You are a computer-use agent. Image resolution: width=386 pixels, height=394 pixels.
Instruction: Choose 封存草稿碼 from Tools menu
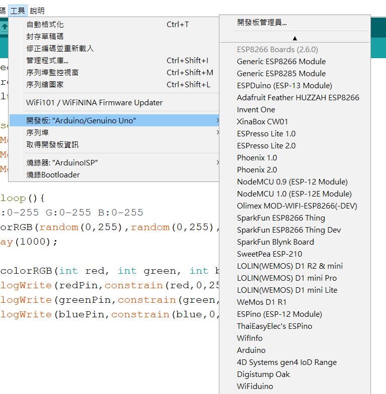click(114, 37)
